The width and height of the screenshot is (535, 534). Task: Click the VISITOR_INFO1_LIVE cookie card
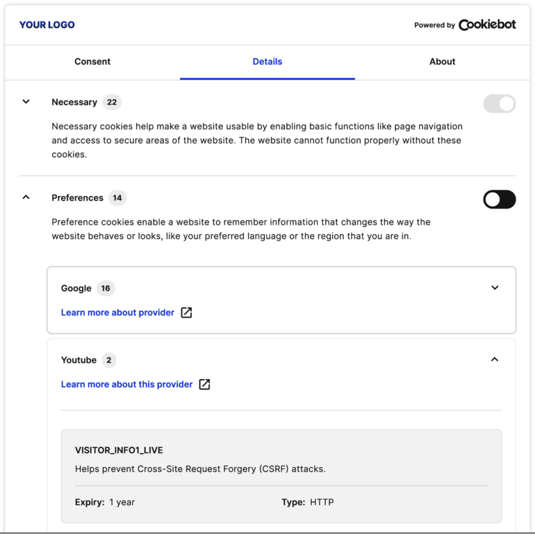[x=281, y=476]
